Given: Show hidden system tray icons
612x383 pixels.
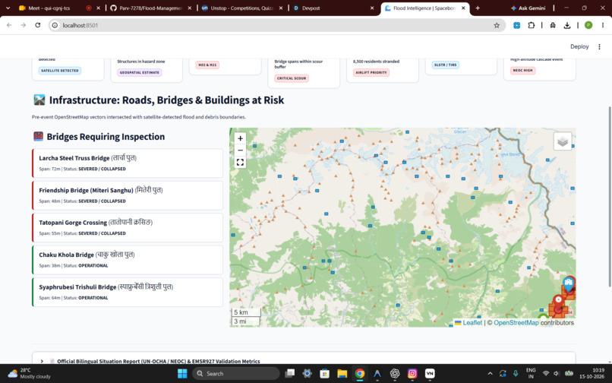Looking at the screenshot, I should pyautogui.click(x=490, y=374).
